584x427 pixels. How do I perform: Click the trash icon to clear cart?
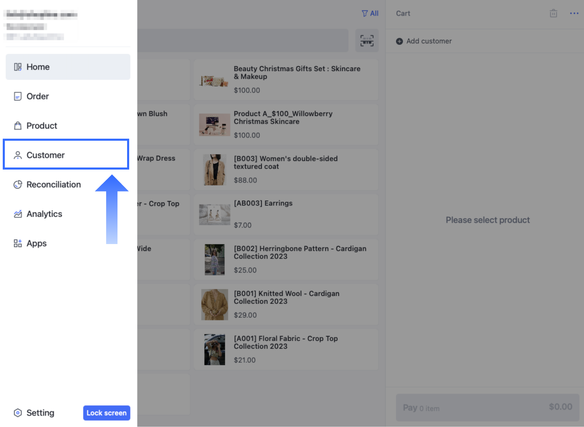coord(553,13)
